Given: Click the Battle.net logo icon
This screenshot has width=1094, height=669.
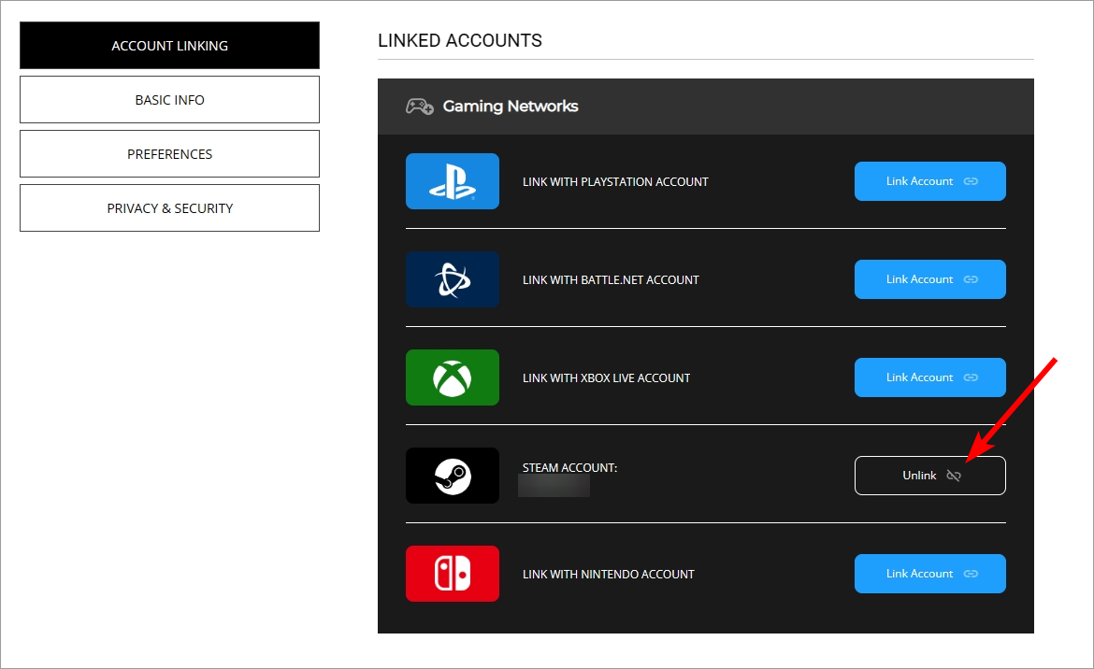Looking at the screenshot, I should click(453, 279).
